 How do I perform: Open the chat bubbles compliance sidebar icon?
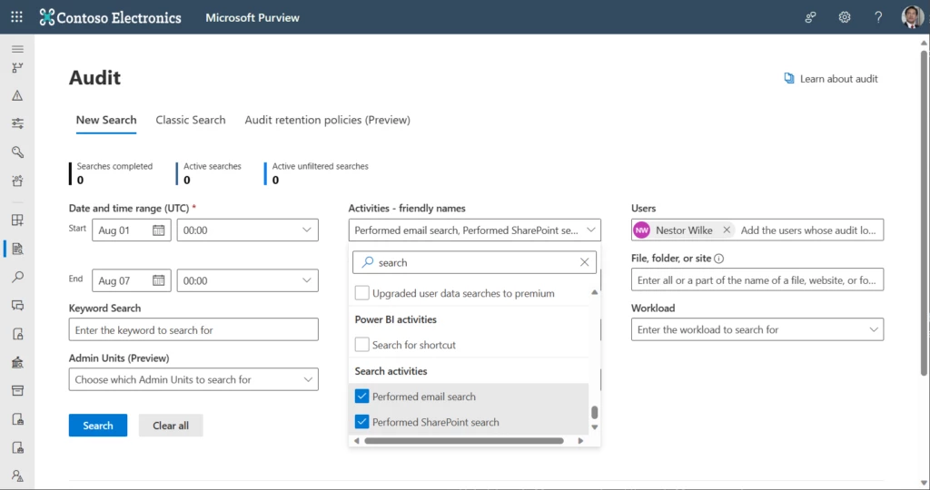click(17, 305)
